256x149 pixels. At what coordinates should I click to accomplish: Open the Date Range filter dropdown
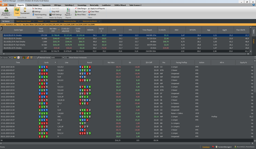[x=81, y=8]
